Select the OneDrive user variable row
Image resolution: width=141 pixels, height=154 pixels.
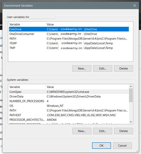click(69, 29)
